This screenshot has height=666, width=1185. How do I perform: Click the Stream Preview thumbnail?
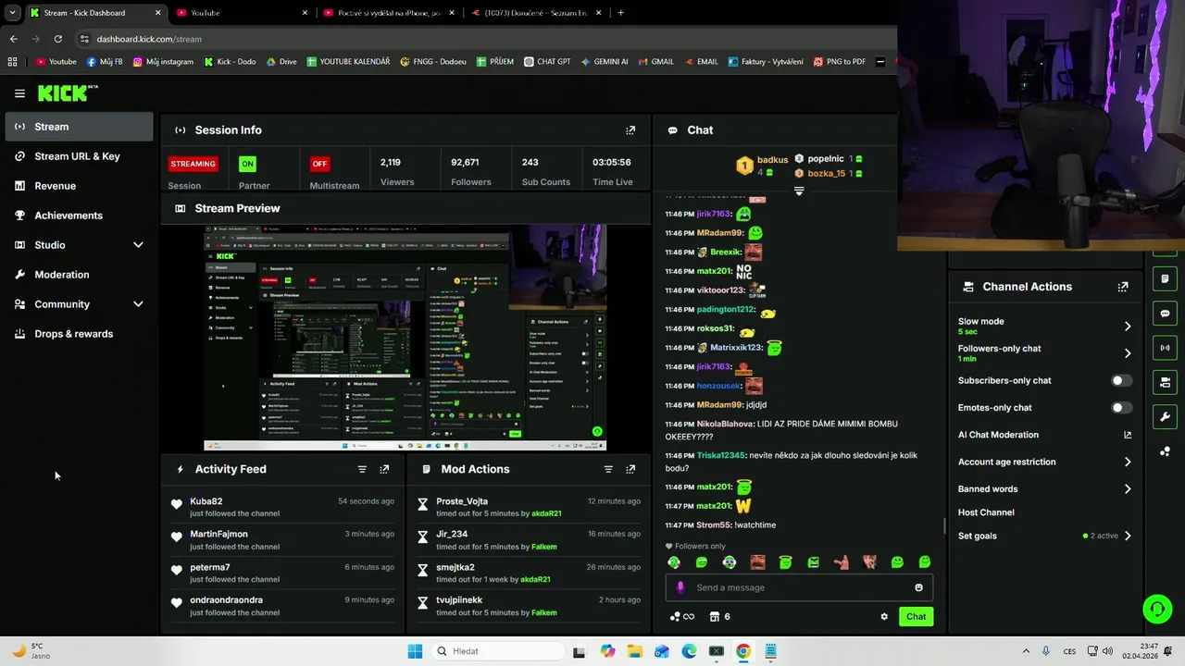(x=405, y=338)
